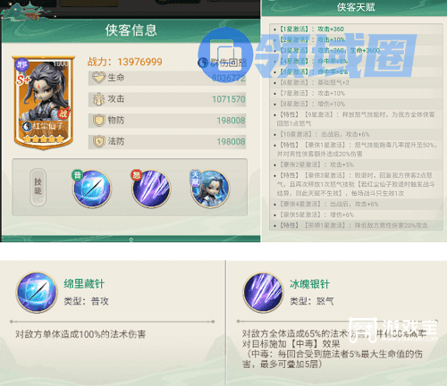The width and height of the screenshot is (447, 386).
Task: Select the 豪侠3星激活 talent entry
Action: point(356,184)
